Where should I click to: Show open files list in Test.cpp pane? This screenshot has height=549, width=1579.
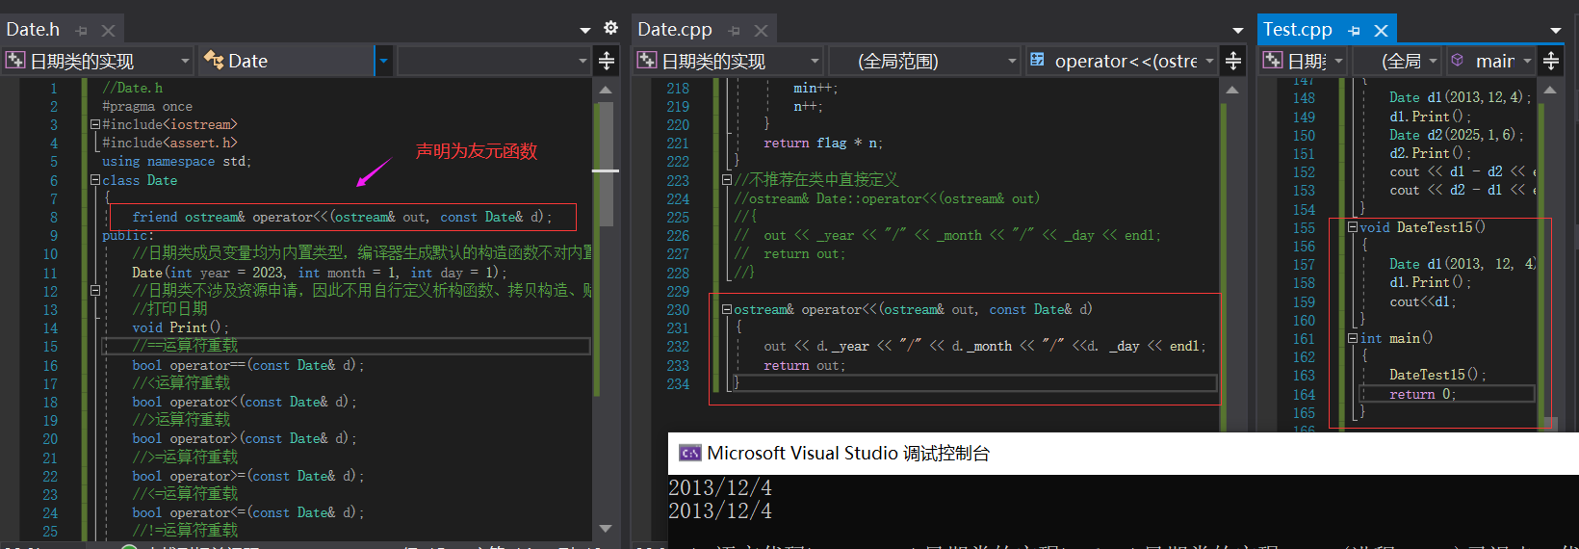click(x=1555, y=30)
